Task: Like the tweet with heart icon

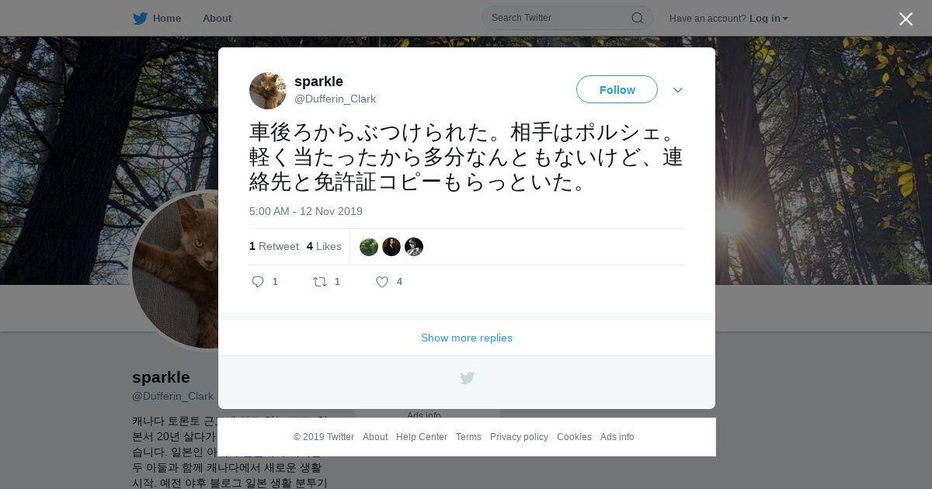Action: 382,282
